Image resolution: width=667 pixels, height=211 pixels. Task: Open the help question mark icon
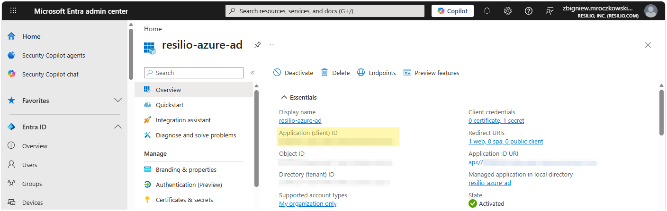tap(529, 11)
